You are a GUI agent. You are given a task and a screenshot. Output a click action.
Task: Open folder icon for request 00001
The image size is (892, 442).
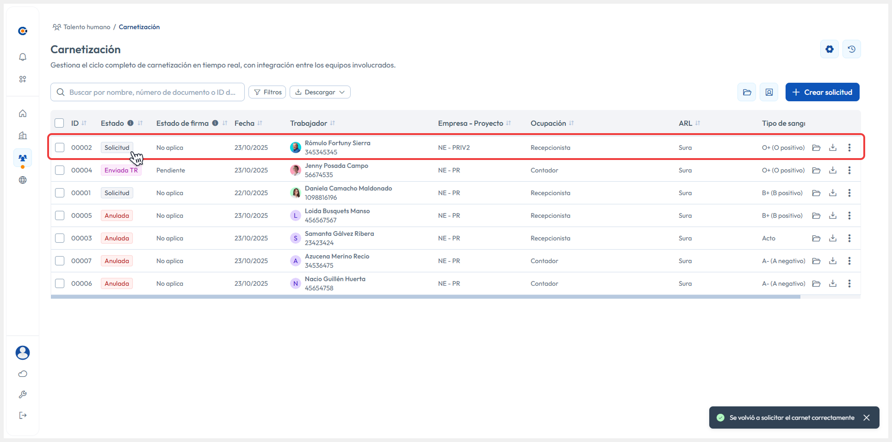tap(816, 193)
